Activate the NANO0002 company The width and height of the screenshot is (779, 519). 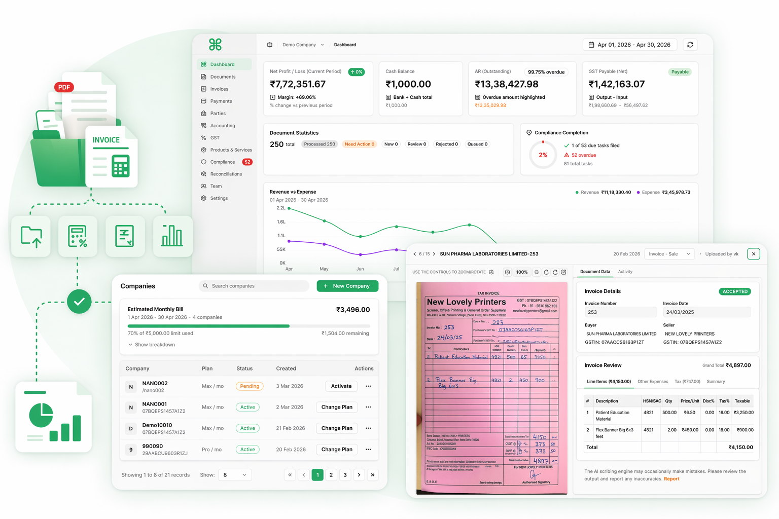point(341,386)
